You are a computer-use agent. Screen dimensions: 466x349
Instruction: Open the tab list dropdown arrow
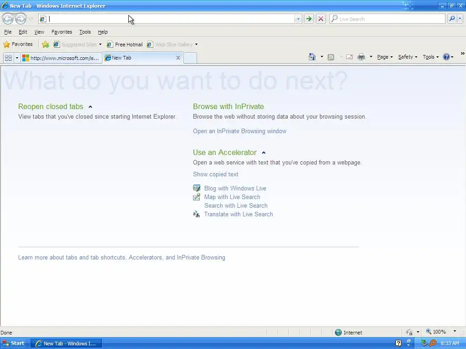17,58
